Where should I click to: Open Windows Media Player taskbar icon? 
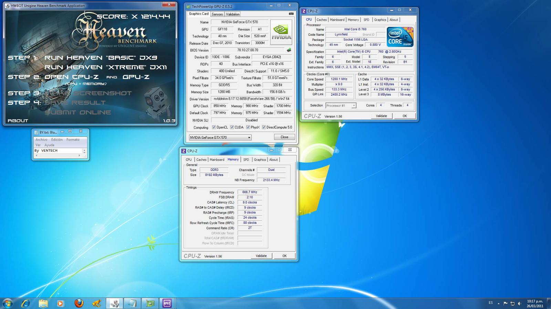tap(60, 303)
